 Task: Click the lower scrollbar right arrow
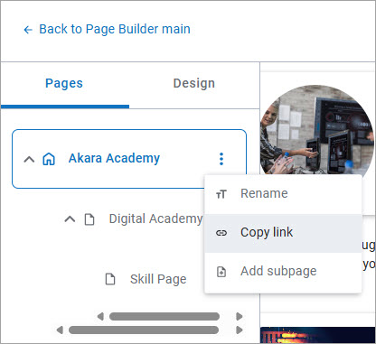(x=240, y=330)
